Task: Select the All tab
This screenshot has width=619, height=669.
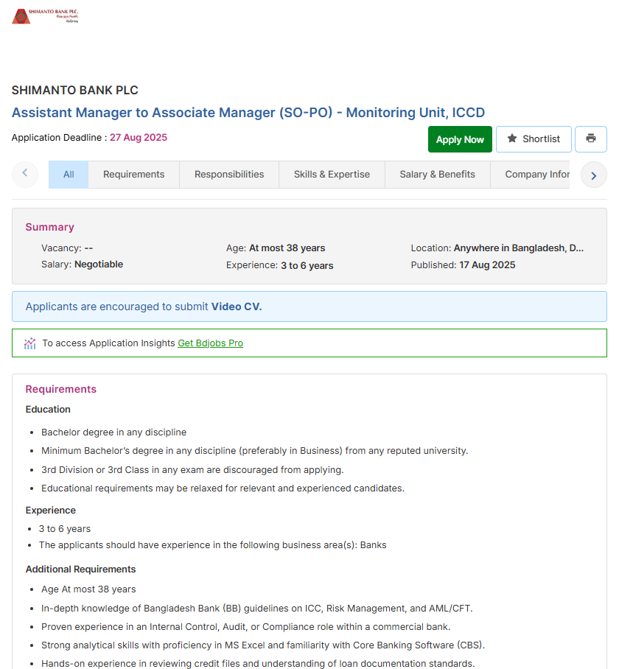Action: (x=69, y=175)
